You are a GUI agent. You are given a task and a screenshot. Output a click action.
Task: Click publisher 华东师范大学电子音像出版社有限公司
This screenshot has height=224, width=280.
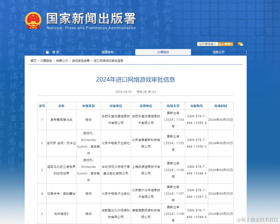point(116,170)
